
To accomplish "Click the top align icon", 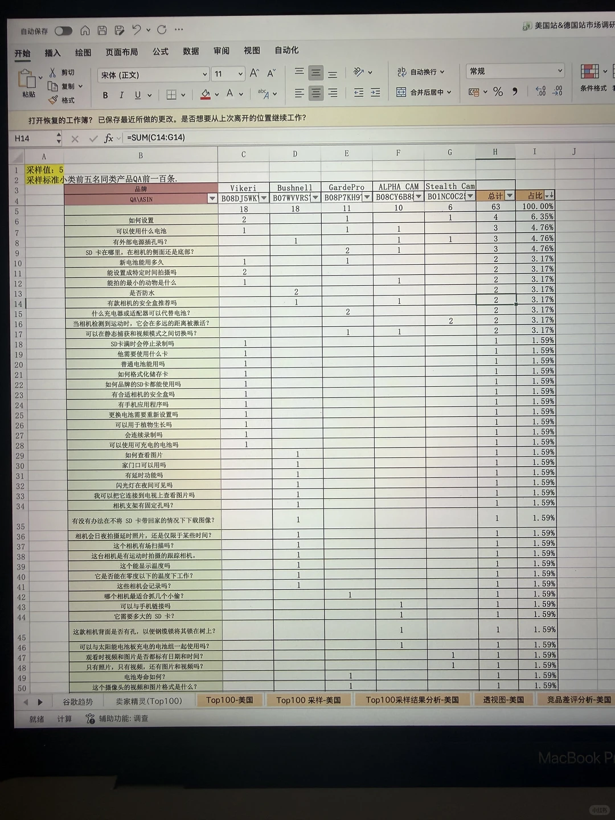I will point(299,72).
